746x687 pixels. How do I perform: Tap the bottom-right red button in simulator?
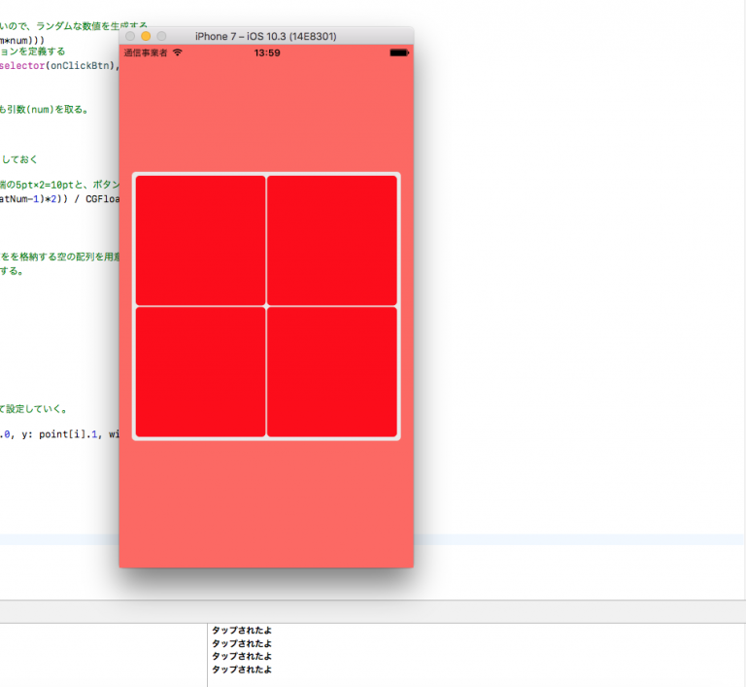pos(332,372)
